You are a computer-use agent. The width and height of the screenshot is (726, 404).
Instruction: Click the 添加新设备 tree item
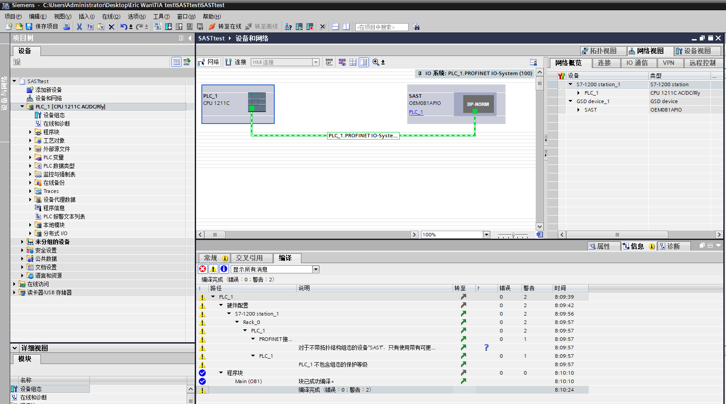tap(48, 90)
